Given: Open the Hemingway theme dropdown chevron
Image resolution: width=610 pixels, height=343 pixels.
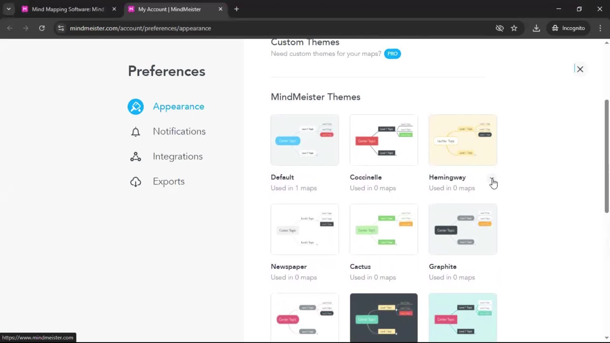Looking at the screenshot, I should [x=491, y=178].
